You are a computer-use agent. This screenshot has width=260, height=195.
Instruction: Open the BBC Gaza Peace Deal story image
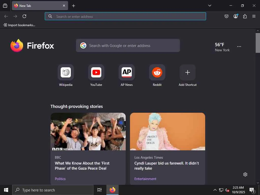point(88,132)
